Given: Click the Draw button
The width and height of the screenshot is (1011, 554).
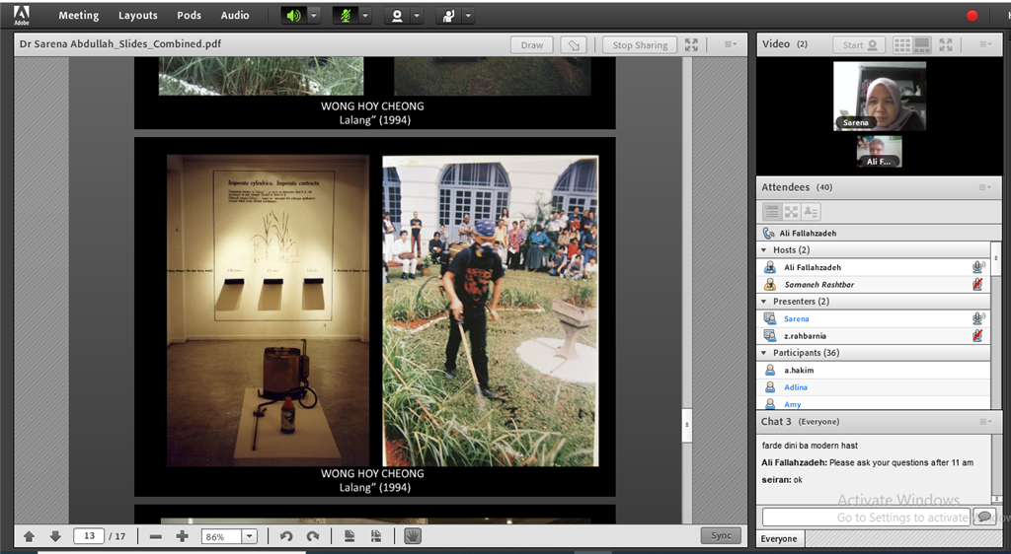Looking at the screenshot, I should pyautogui.click(x=532, y=45).
